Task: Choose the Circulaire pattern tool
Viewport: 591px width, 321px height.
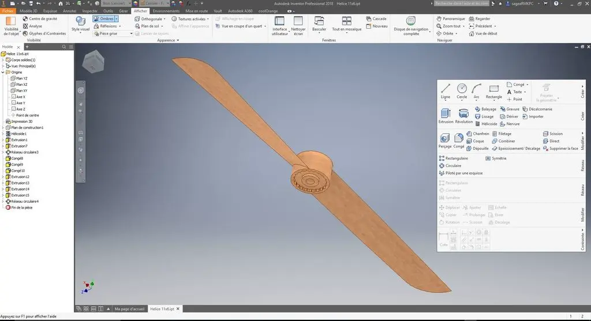Action: click(x=450, y=165)
